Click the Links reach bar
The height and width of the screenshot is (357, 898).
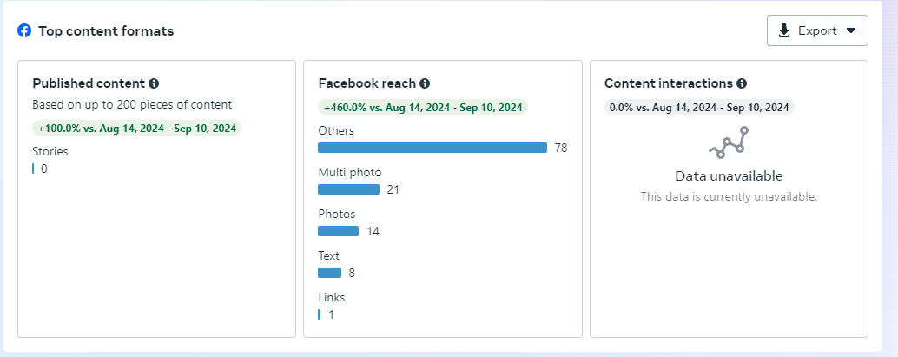click(x=320, y=314)
